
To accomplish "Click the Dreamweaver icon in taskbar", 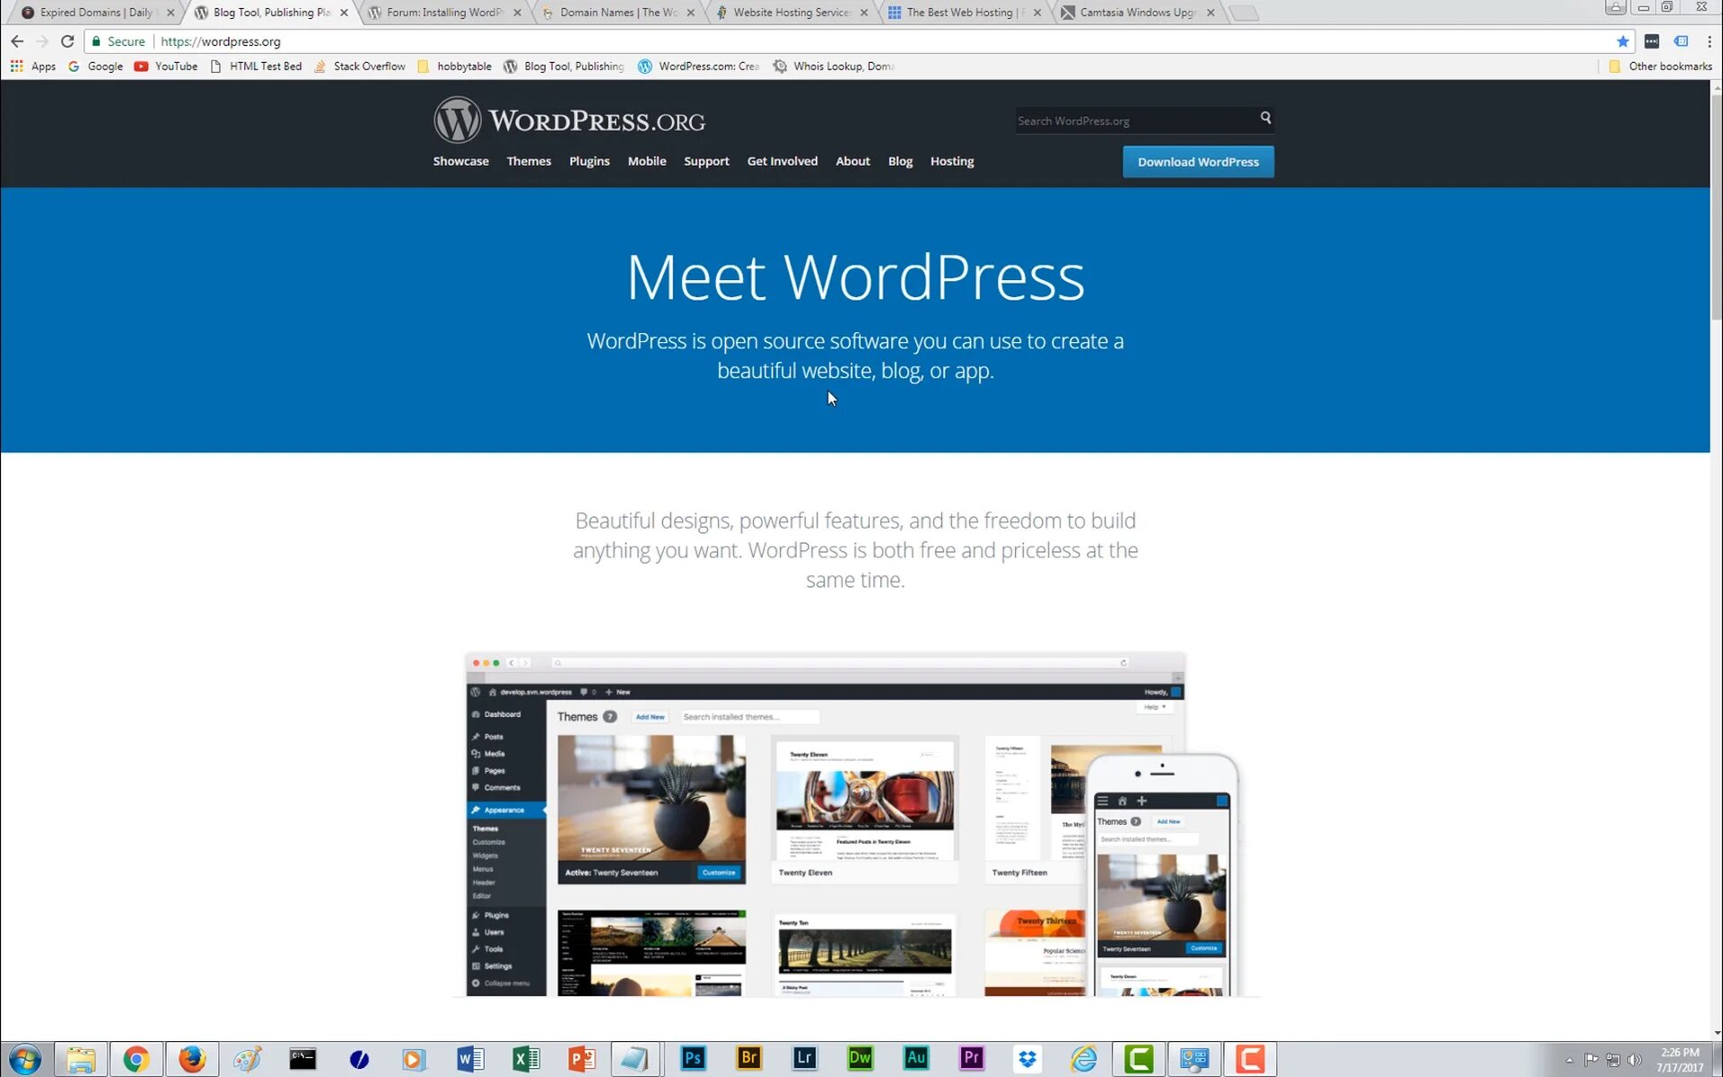I will point(860,1058).
